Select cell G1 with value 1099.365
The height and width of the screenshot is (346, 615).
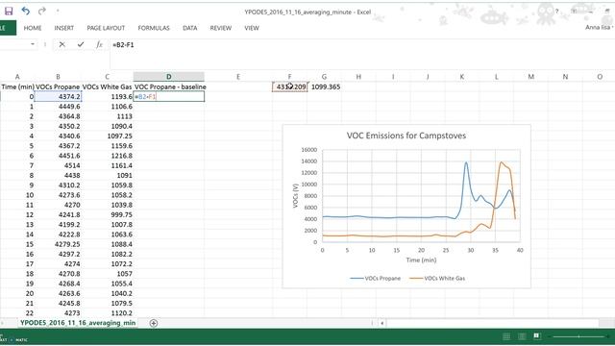click(x=325, y=86)
